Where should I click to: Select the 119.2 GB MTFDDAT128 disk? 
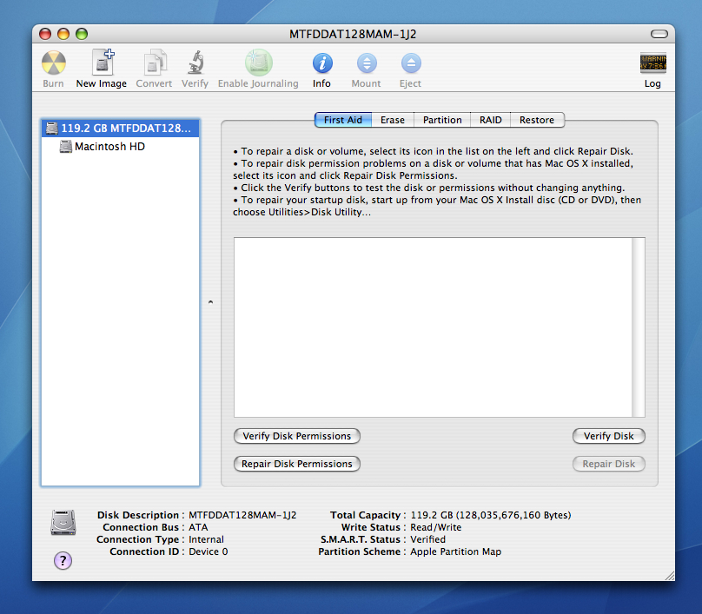click(x=120, y=128)
